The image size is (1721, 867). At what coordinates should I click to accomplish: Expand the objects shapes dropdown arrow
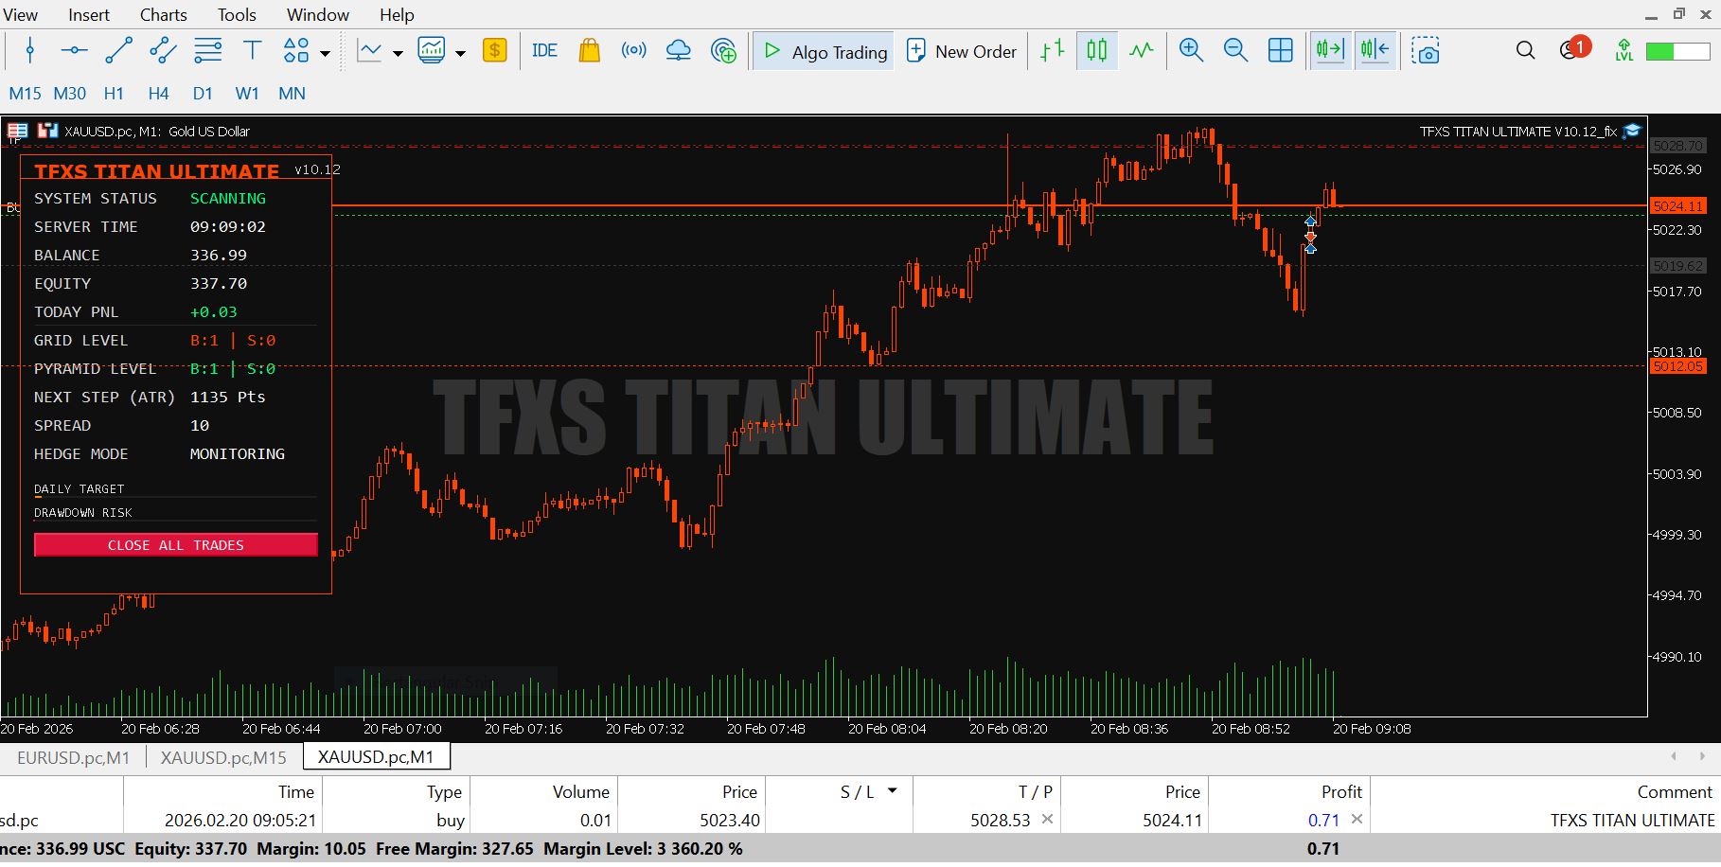click(x=325, y=54)
